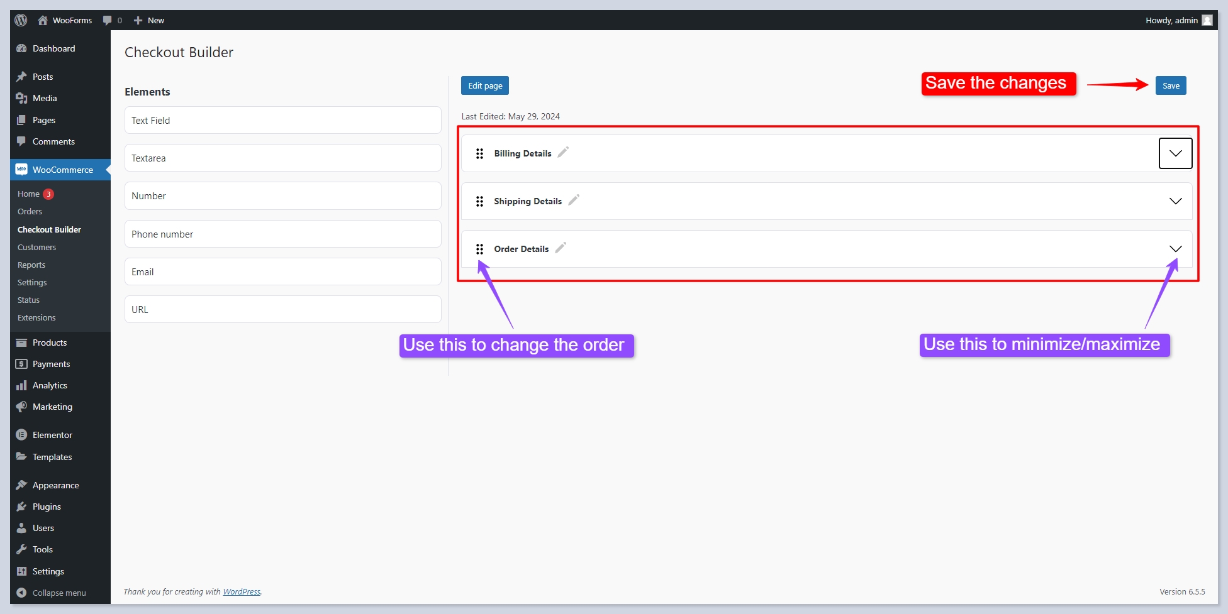Expand the Order Details section chevron

[1175, 249]
